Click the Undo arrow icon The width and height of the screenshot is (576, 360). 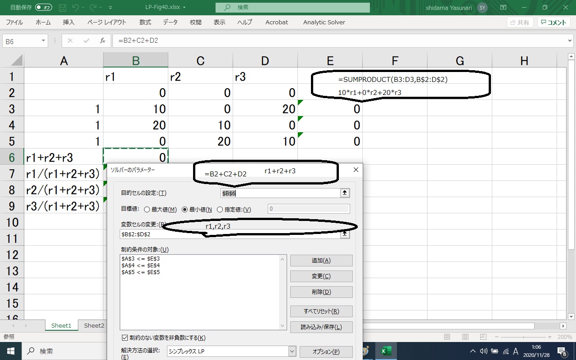(x=76, y=8)
